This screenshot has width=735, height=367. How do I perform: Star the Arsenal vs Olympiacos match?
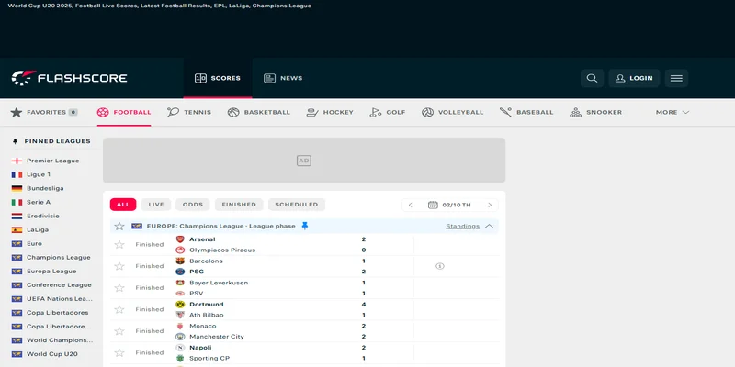(x=119, y=244)
